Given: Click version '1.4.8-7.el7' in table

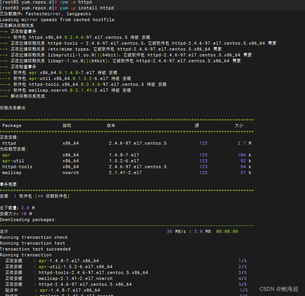Looking at the screenshot, I should (x=124, y=155).
